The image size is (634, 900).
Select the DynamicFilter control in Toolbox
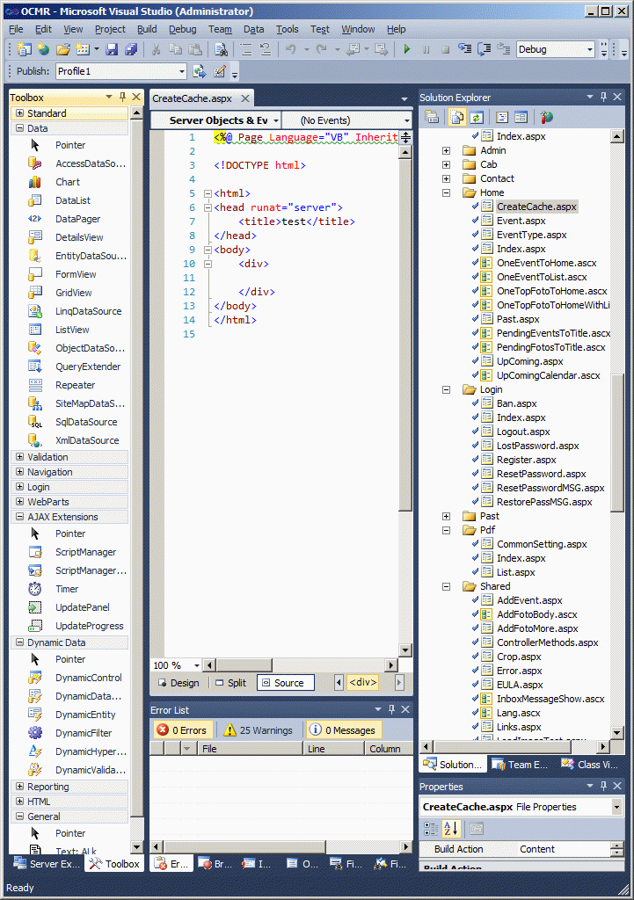coord(84,733)
